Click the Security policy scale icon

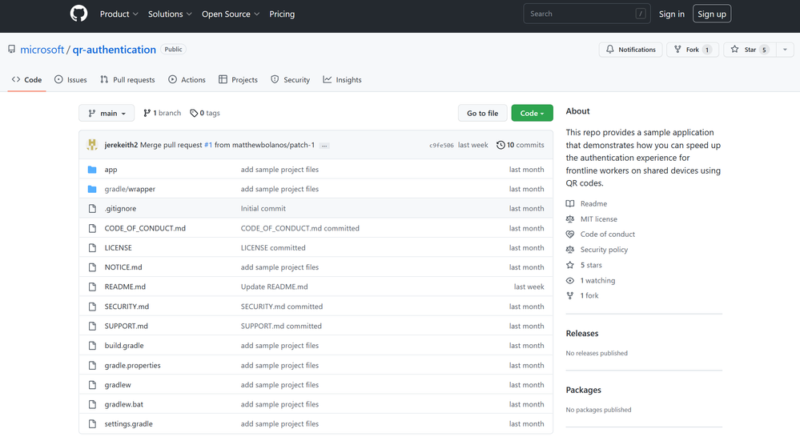tap(570, 250)
